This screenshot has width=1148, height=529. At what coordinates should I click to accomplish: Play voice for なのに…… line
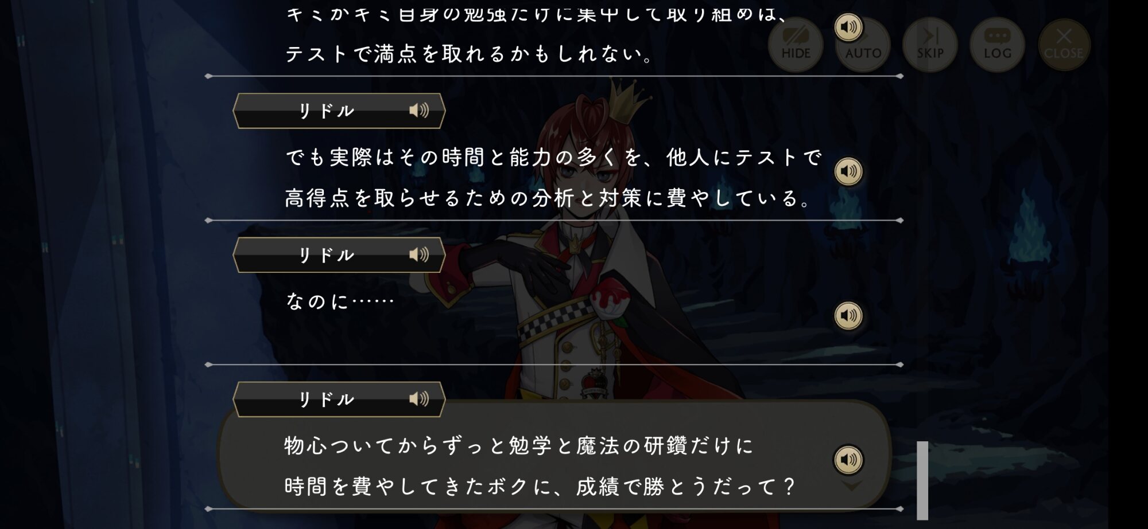tap(848, 315)
